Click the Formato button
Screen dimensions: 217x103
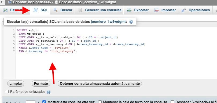point(41,84)
